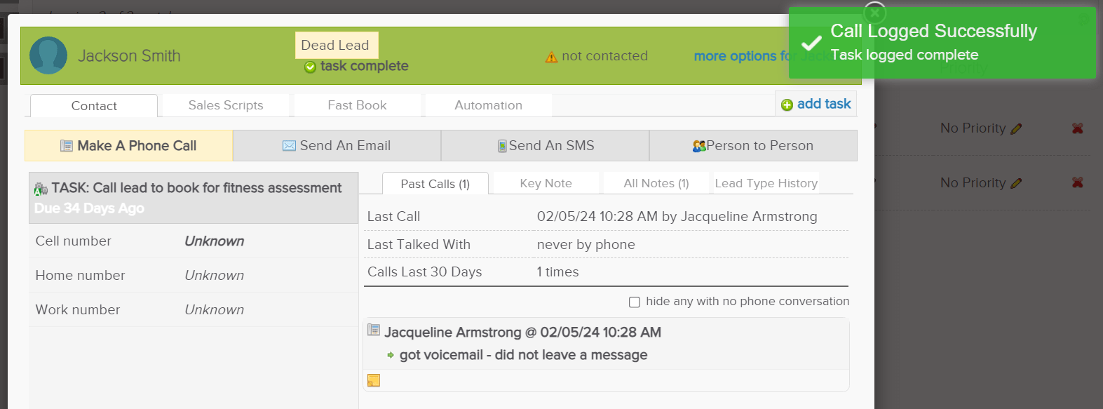Screen dimensions: 1103x409
Task: Select Make A Phone Call option
Action: [x=129, y=146]
